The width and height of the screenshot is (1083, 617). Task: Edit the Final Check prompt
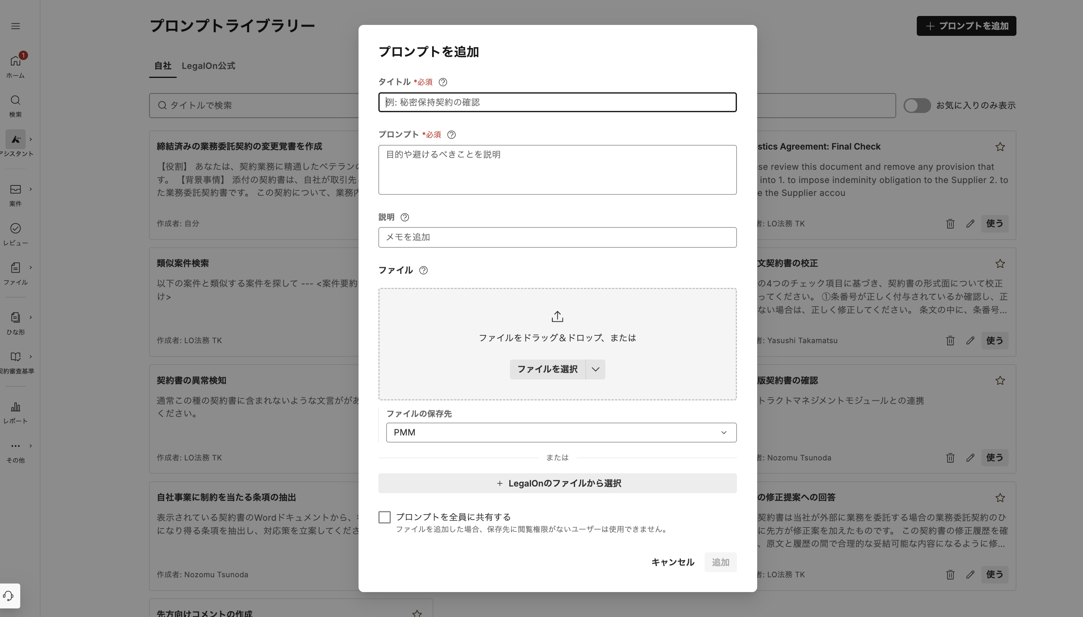[x=970, y=224]
